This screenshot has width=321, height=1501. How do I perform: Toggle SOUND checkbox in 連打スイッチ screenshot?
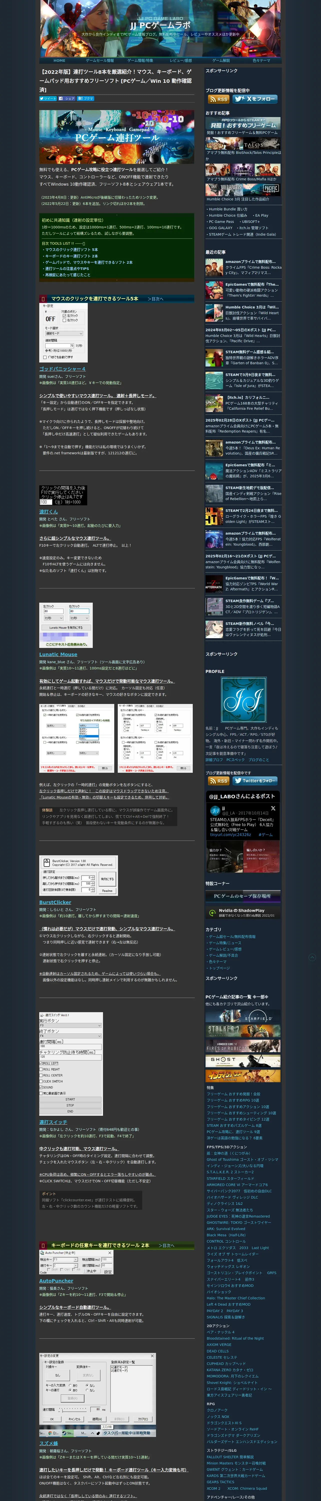[41, 1087]
